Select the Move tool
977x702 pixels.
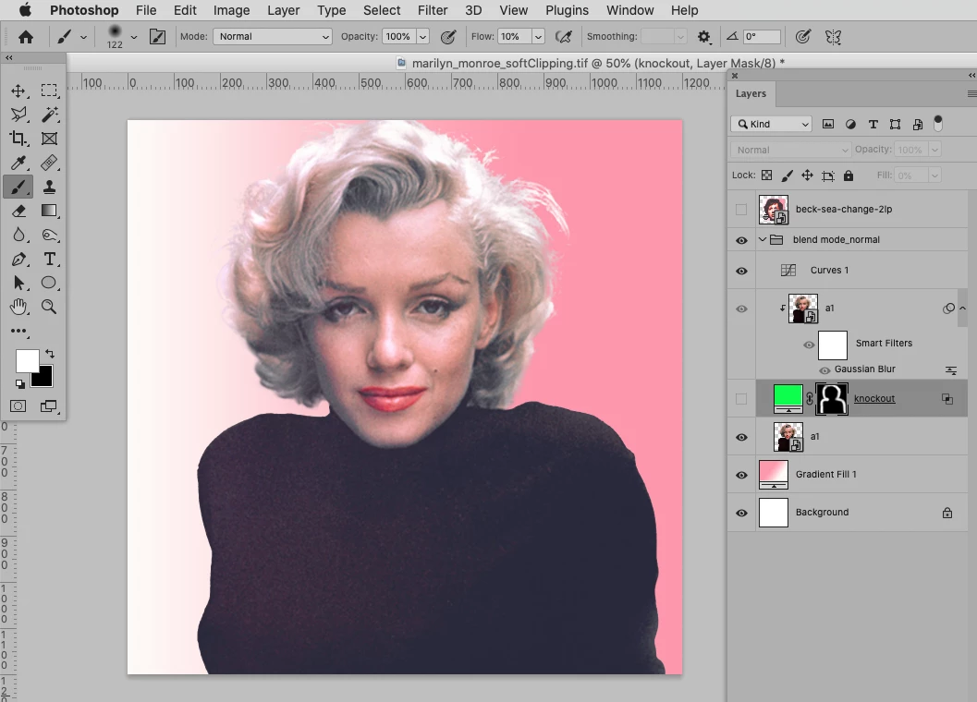pos(18,91)
